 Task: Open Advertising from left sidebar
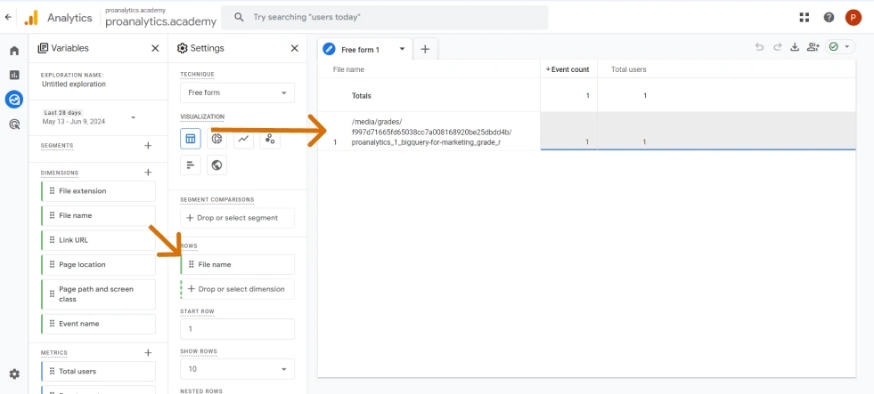click(x=14, y=125)
